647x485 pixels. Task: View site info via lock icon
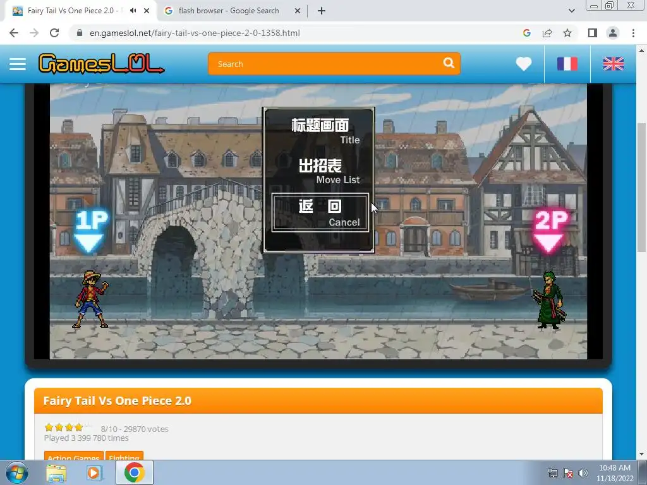pyautogui.click(x=80, y=33)
